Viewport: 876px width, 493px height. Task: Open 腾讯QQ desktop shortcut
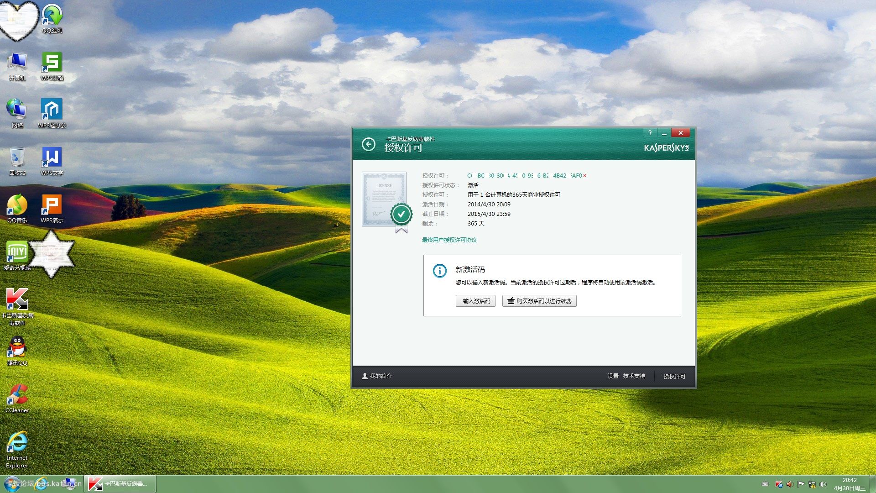click(x=17, y=351)
